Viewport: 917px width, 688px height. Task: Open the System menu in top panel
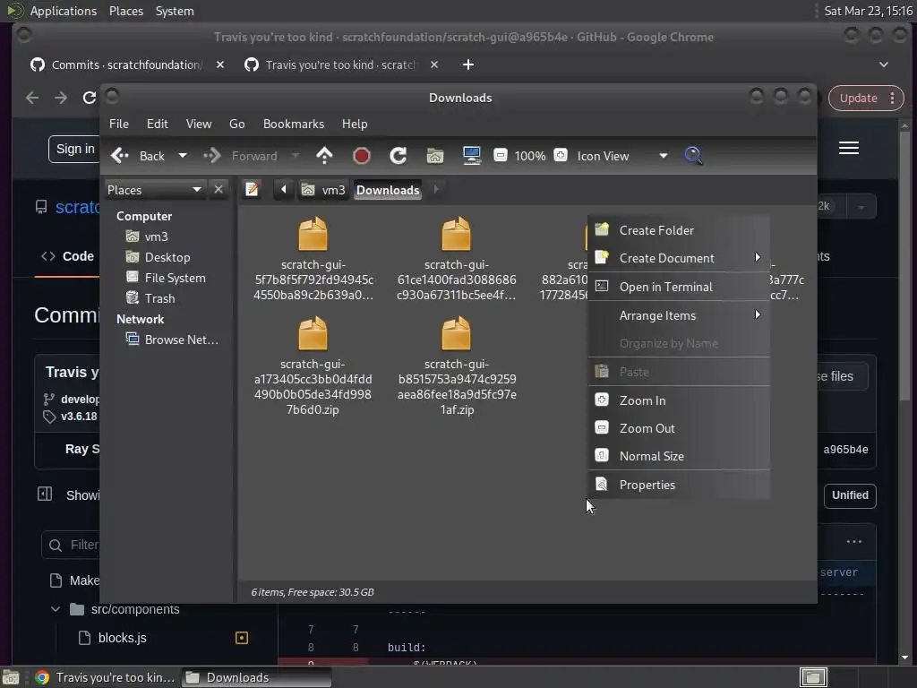[x=175, y=11]
